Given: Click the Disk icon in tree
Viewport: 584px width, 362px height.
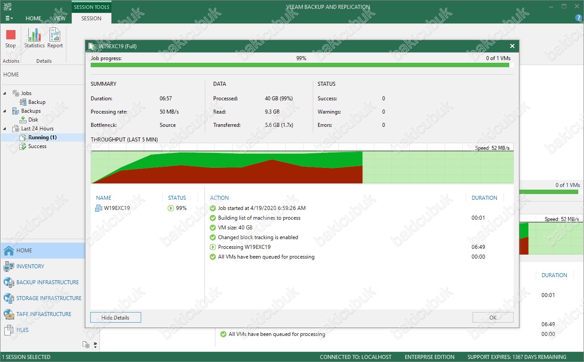Looking at the screenshot, I should coord(23,120).
